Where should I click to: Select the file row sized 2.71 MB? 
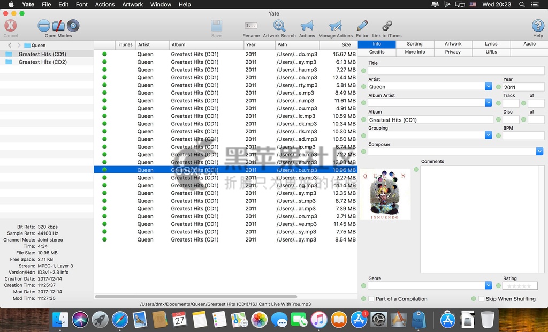click(x=225, y=216)
